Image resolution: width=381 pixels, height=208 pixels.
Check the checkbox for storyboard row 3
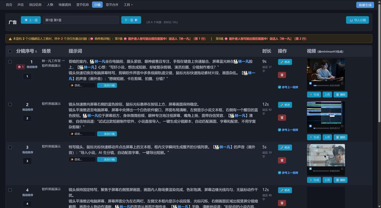click(10, 147)
